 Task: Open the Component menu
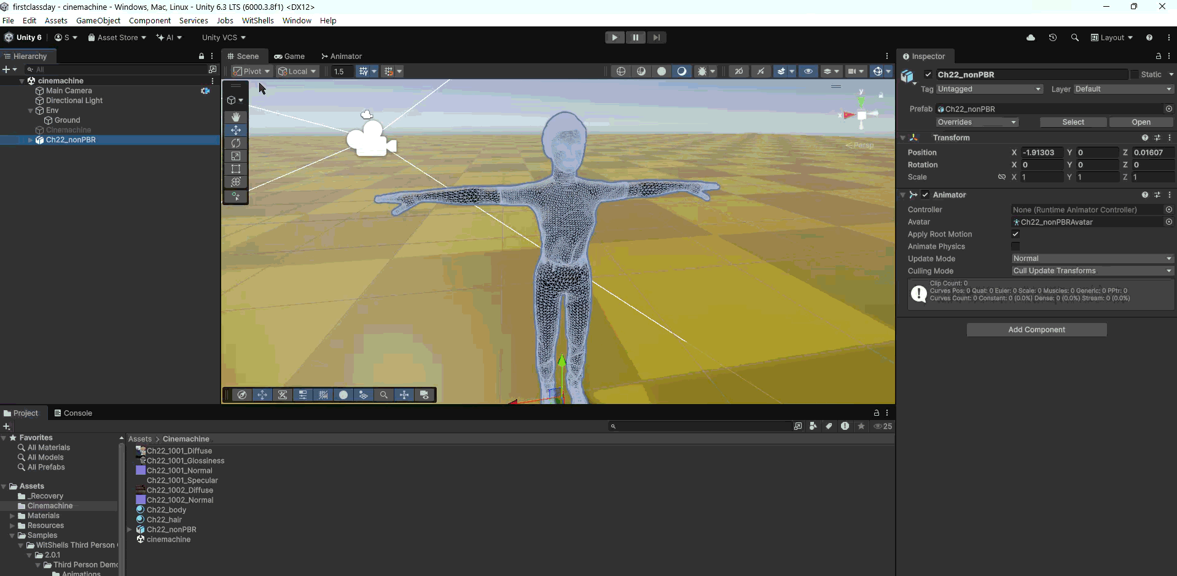[x=150, y=20]
